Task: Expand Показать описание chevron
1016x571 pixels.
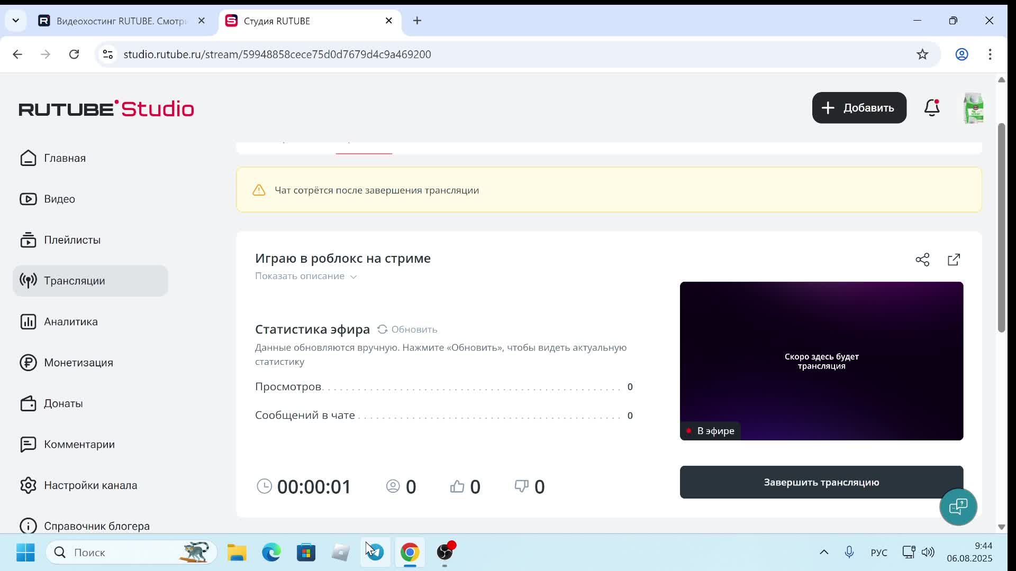Action: (x=353, y=277)
